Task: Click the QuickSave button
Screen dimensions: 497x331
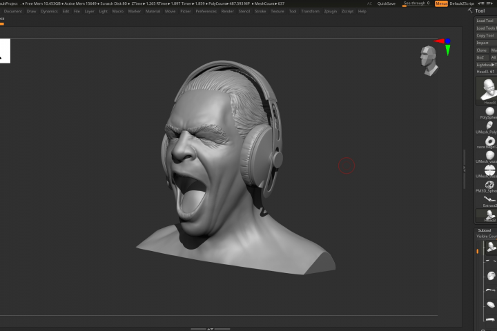Action: [387, 3]
